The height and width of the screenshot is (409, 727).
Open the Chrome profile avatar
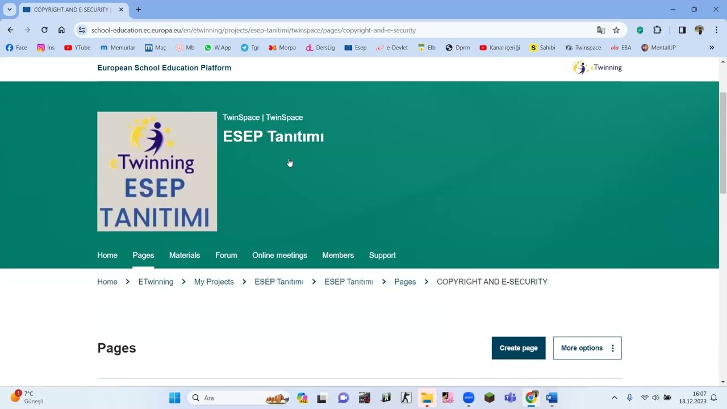(699, 30)
